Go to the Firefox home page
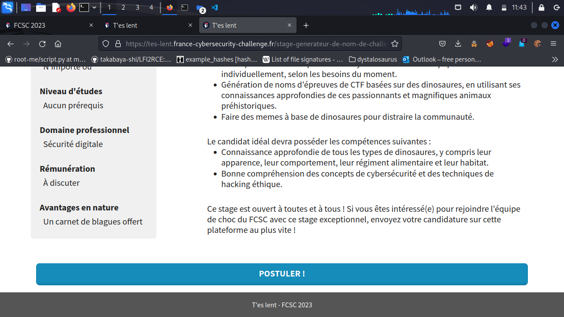 click(x=58, y=44)
